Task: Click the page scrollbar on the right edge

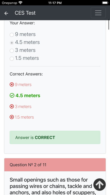Action: [109, 24]
